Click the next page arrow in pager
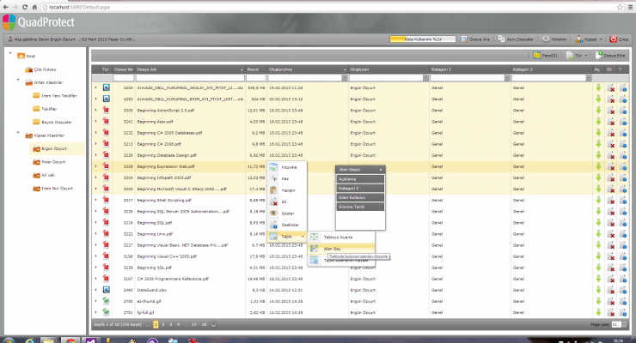The width and height of the screenshot is (636, 343). coord(213,324)
